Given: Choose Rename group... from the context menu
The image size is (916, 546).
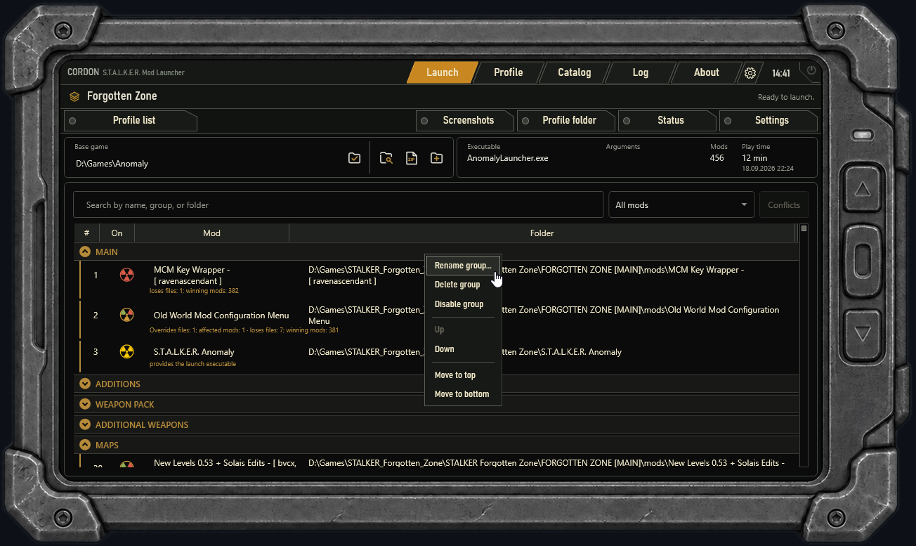Looking at the screenshot, I should pos(463,266).
